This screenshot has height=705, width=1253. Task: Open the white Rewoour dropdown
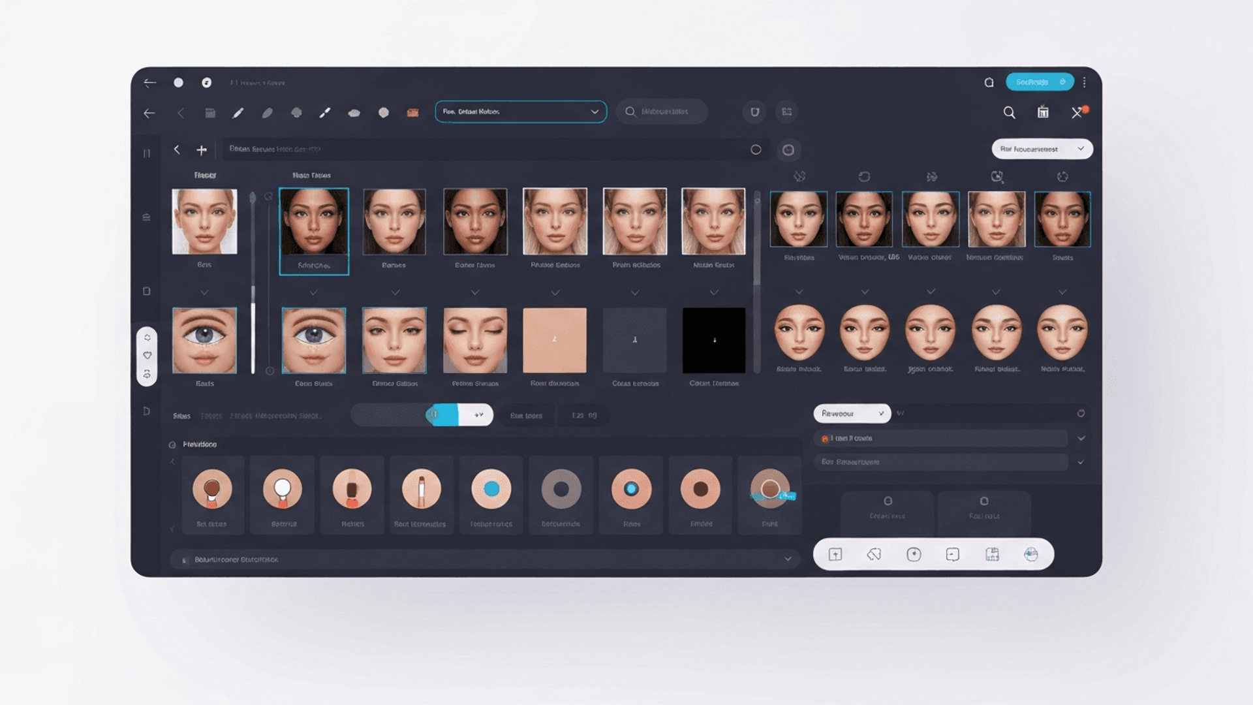tap(852, 413)
